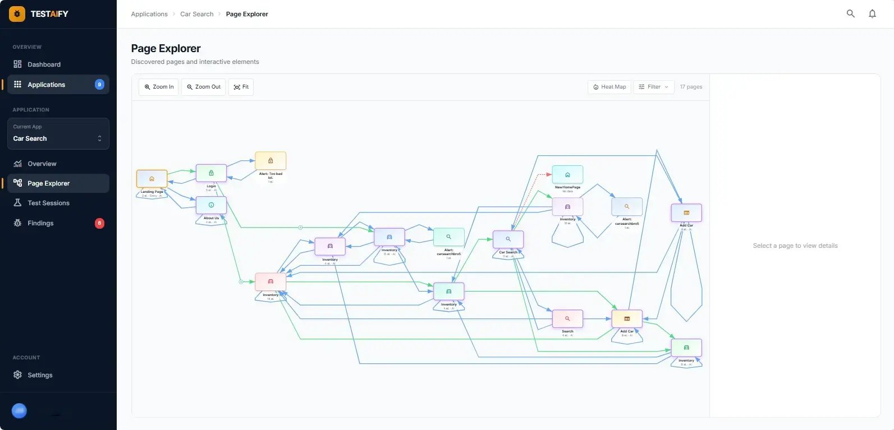Select the NewHomePage node
Viewport: 894px width, 430px height.
(x=567, y=174)
